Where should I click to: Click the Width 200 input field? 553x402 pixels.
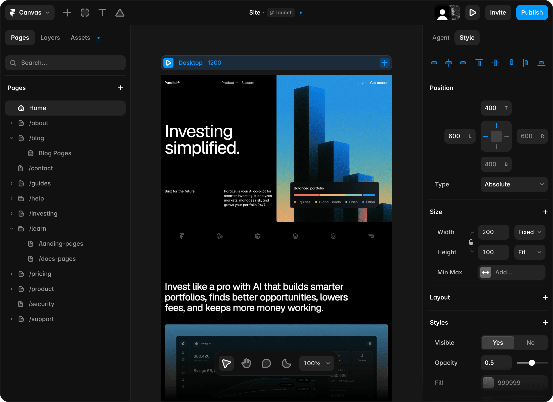pos(494,232)
